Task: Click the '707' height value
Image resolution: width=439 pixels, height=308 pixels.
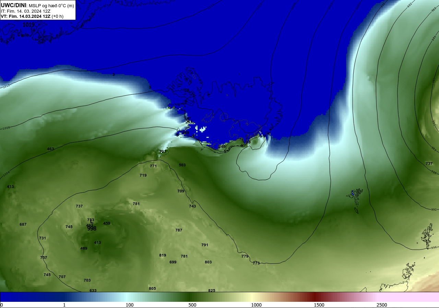Action: 62,277
